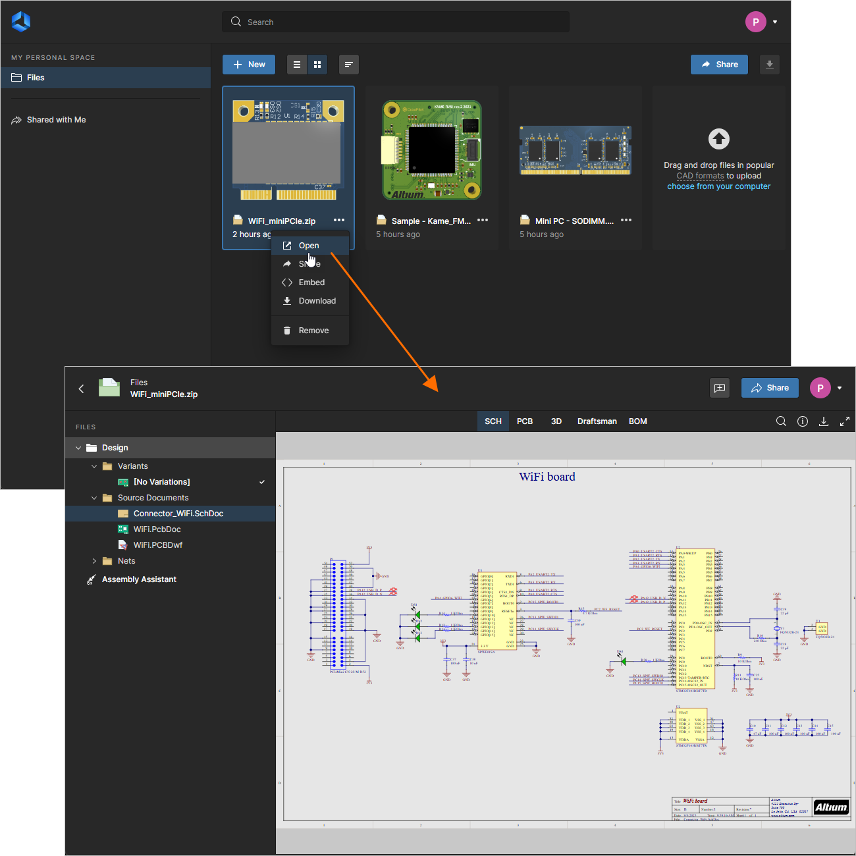Image resolution: width=856 pixels, height=856 pixels.
Task: Click the pink P profile avatar in top window
Action: click(756, 22)
